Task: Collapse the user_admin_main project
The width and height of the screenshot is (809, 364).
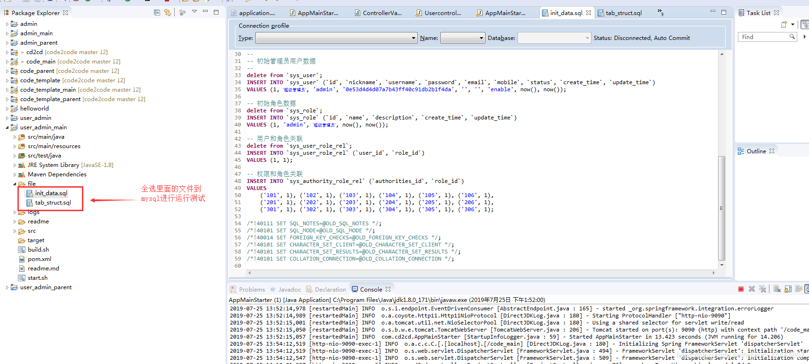Action: point(7,127)
